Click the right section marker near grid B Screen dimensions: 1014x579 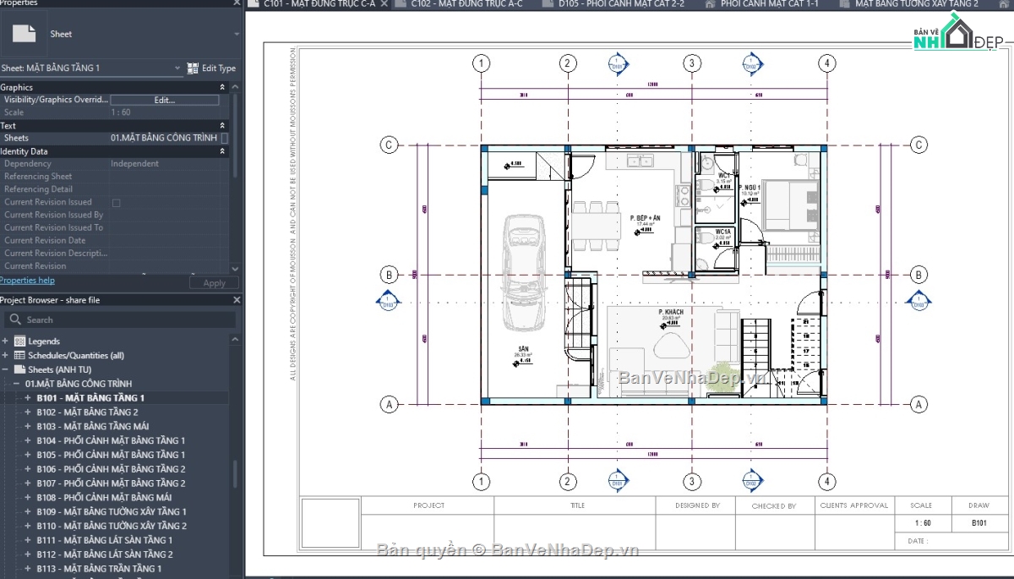point(919,300)
